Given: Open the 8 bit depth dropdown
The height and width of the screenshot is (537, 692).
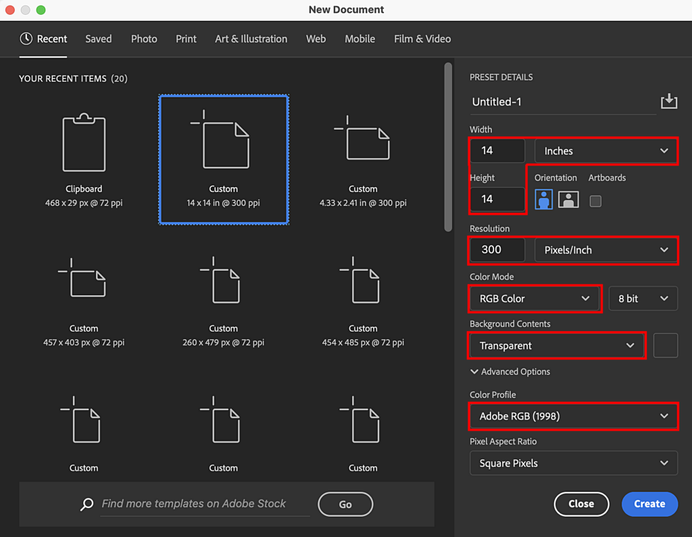Looking at the screenshot, I should tap(643, 298).
